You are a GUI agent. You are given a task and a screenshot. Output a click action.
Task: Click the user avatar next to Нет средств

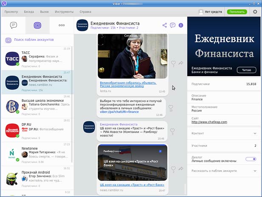tap(201, 12)
